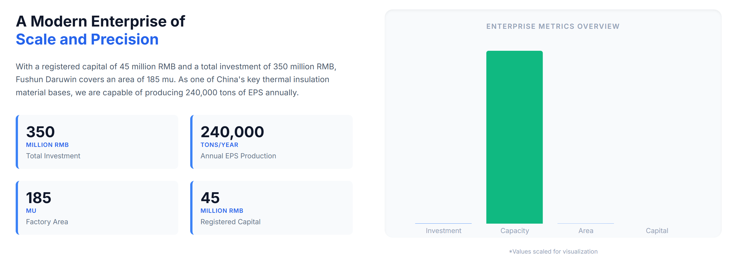Click the "Enterprise Metrics Overview" chart title
The width and height of the screenshot is (734, 263).
click(553, 27)
